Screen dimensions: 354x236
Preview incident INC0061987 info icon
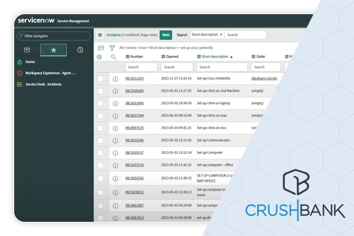(x=116, y=206)
